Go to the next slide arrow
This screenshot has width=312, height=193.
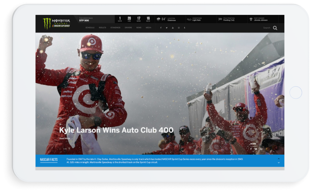coord(69,149)
